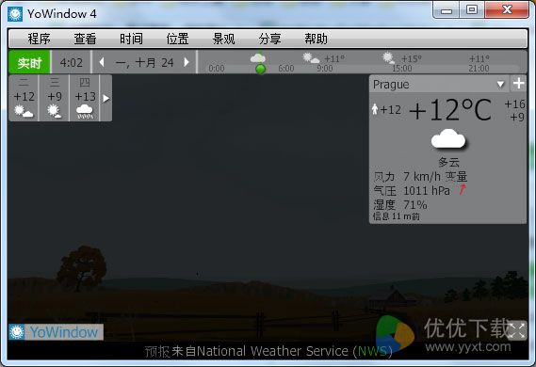
Task: Click the rain cloud icon for 四
Action: 85,112
